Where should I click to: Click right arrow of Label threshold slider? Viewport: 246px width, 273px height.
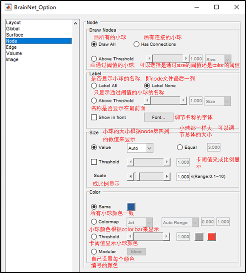click(184, 100)
